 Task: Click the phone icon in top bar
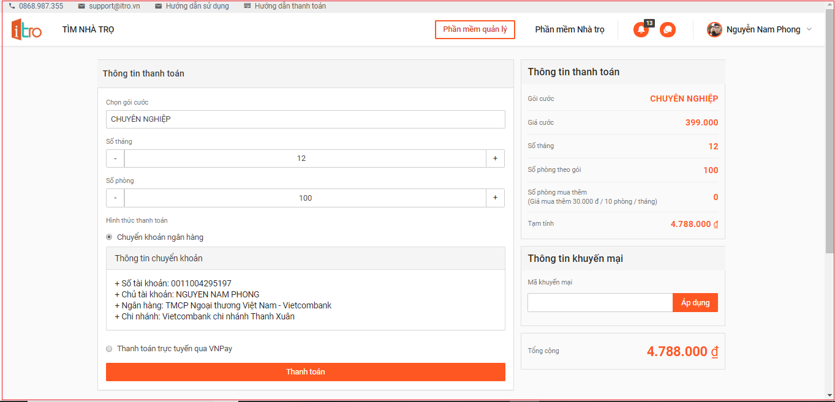(x=12, y=6)
